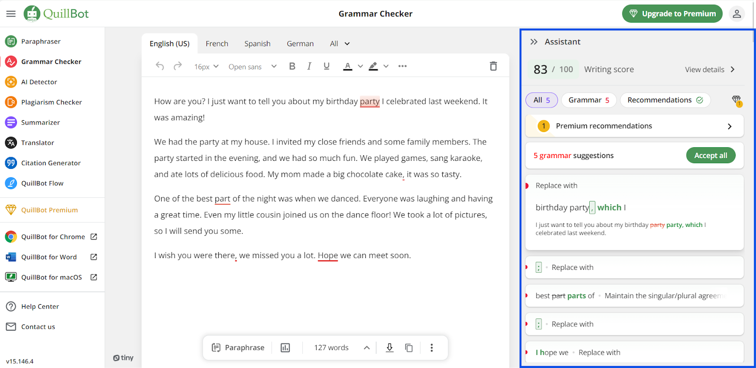This screenshot has width=756, height=368.
Task: Open the hamburger menu
Action: click(11, 14)
